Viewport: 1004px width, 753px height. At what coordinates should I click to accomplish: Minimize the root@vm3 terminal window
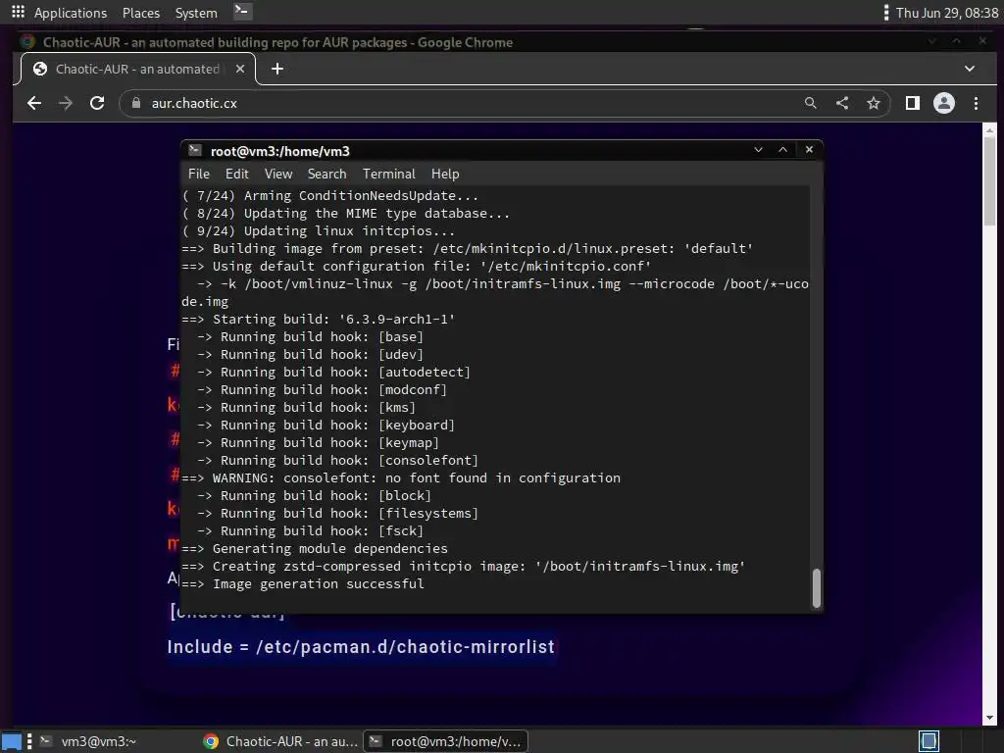(758, 150)
